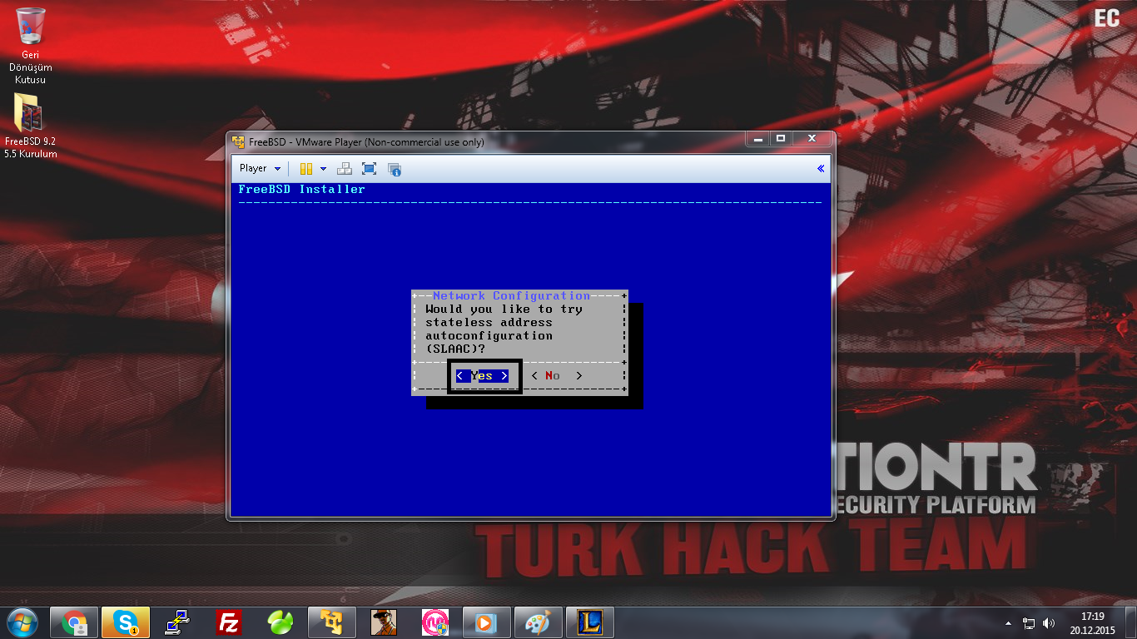
Task: Show hidden system tray icons
Action: click(x=1009, y=622)
